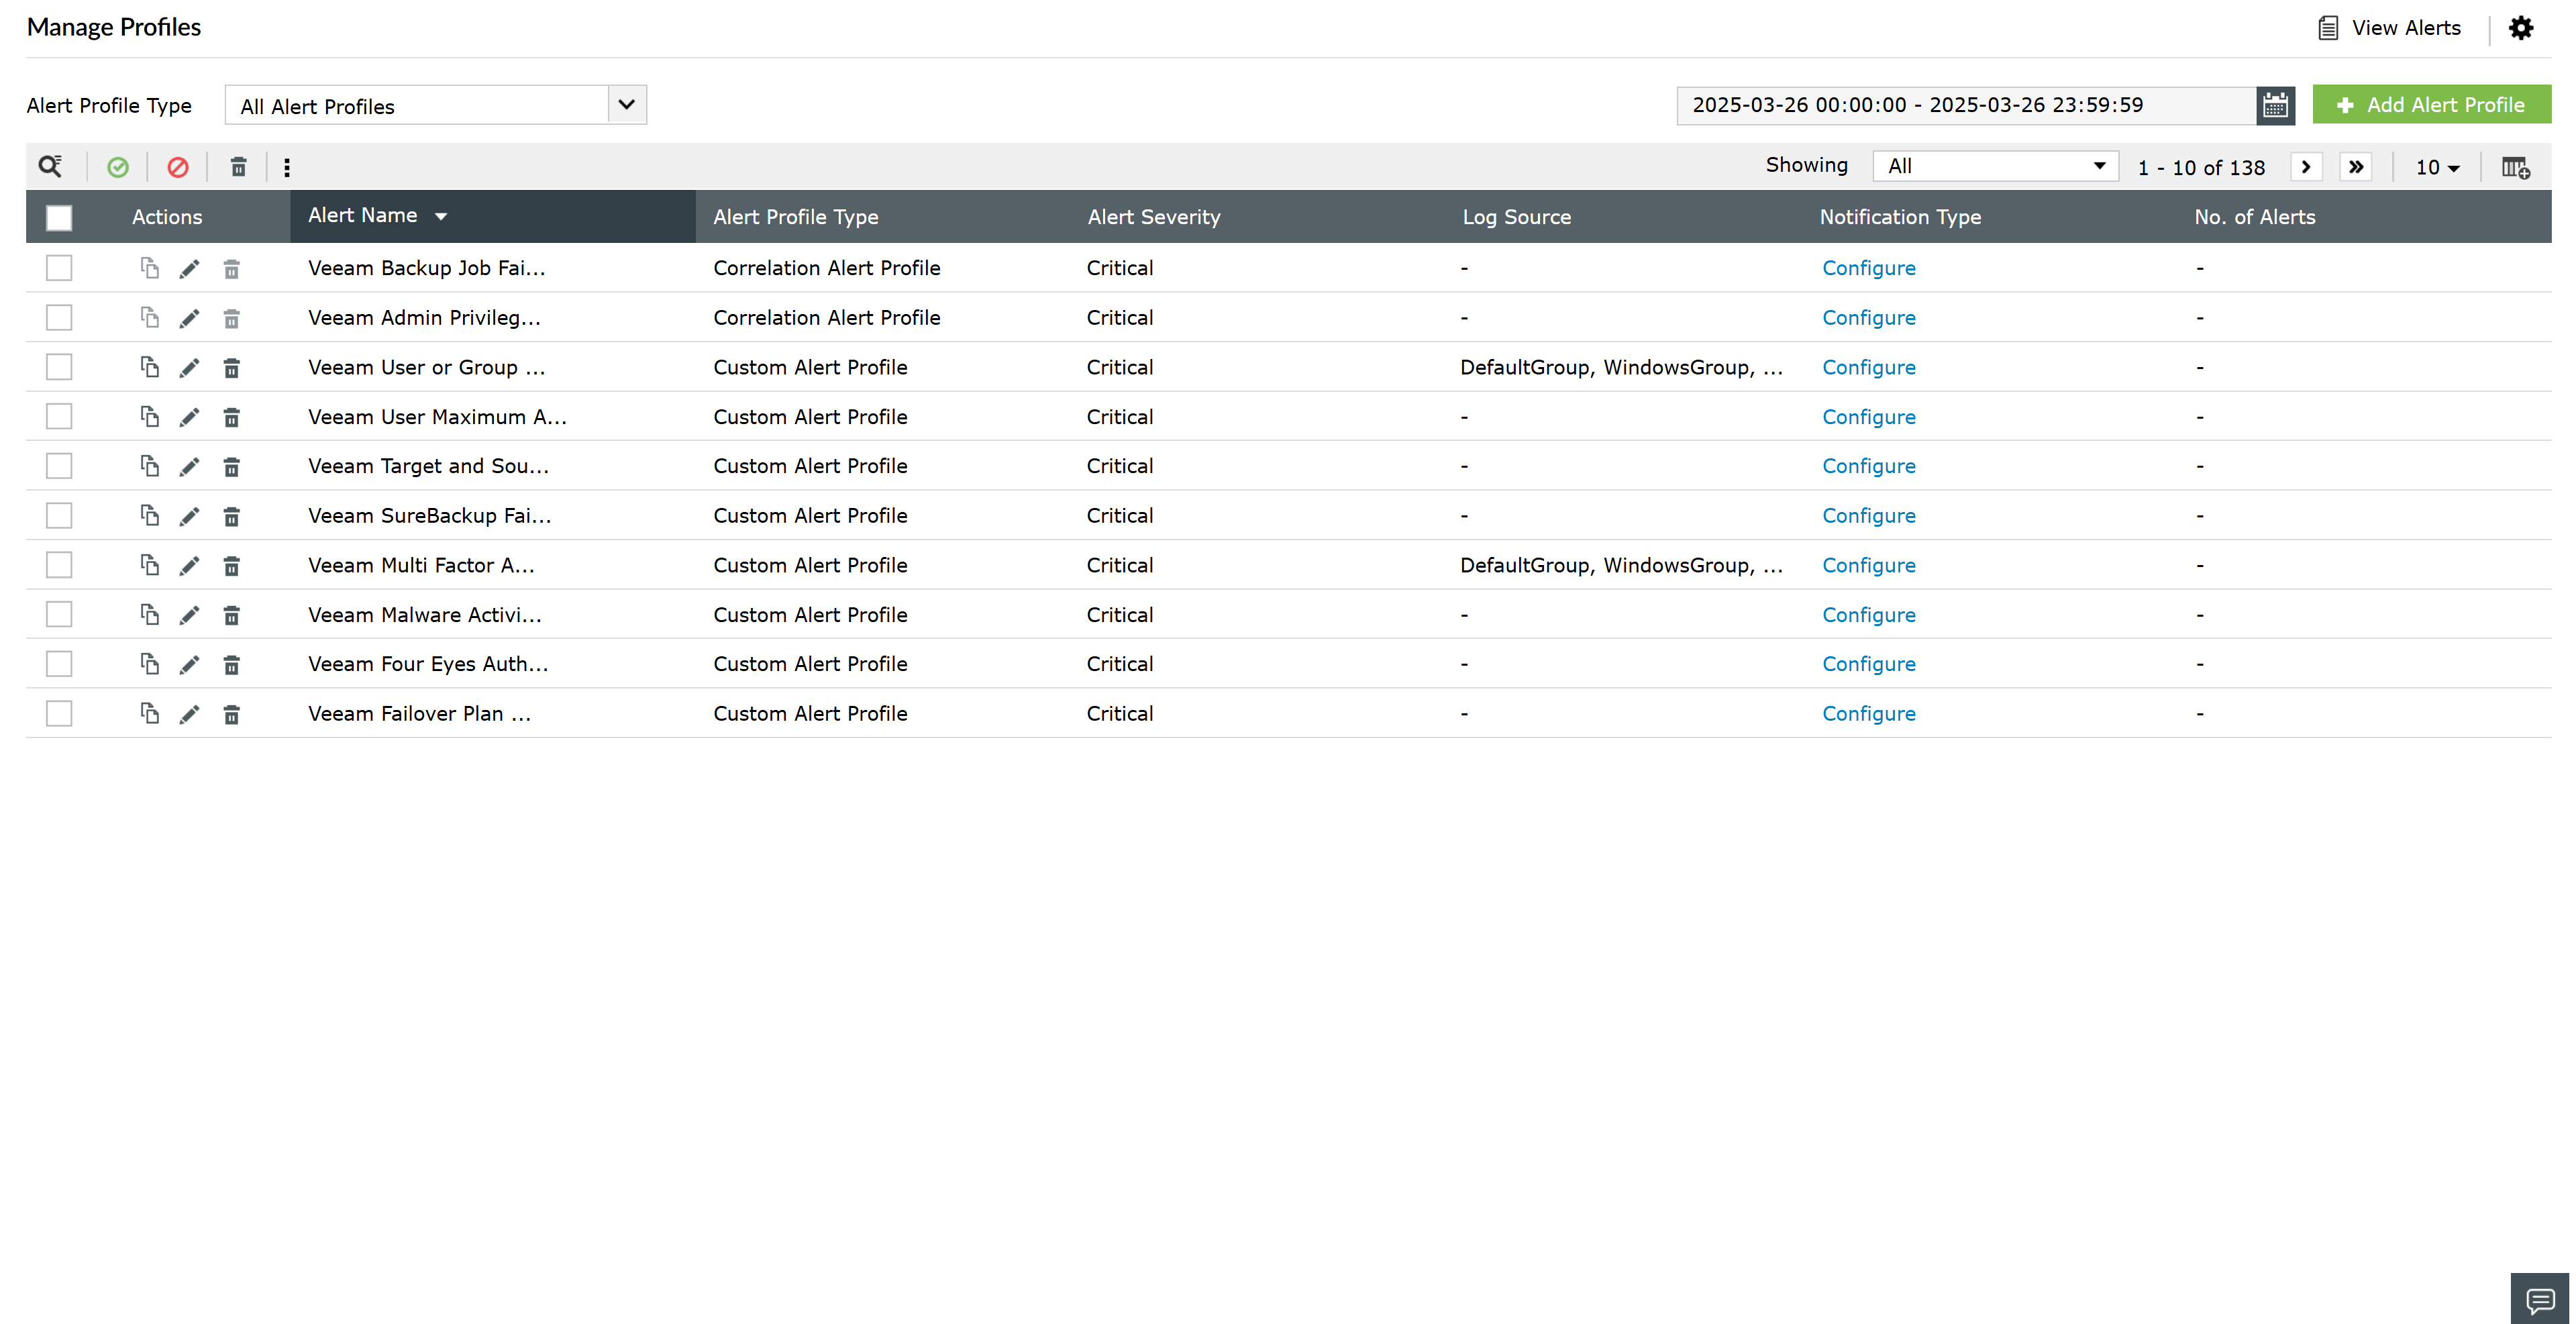Jump to the last page of profiles

pyautogui.click(x=2356, y=166)
